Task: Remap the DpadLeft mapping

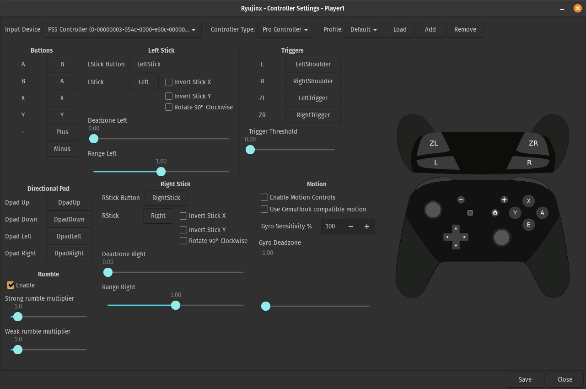Action: coord(69,237)
